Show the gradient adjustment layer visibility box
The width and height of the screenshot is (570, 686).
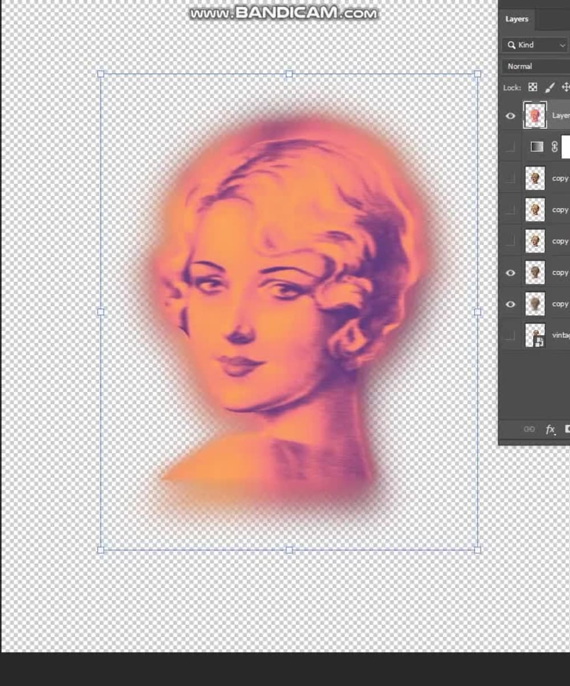coord(511,147)
